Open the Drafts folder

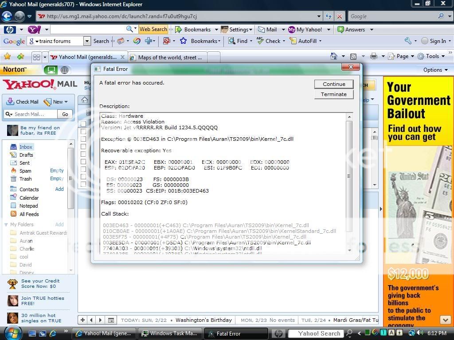(x=26, y=155)
